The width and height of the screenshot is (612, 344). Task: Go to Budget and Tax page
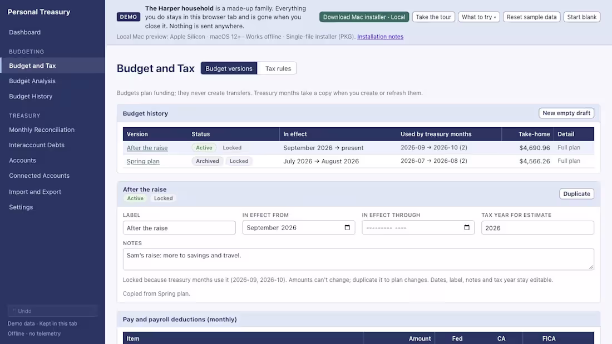52,66
